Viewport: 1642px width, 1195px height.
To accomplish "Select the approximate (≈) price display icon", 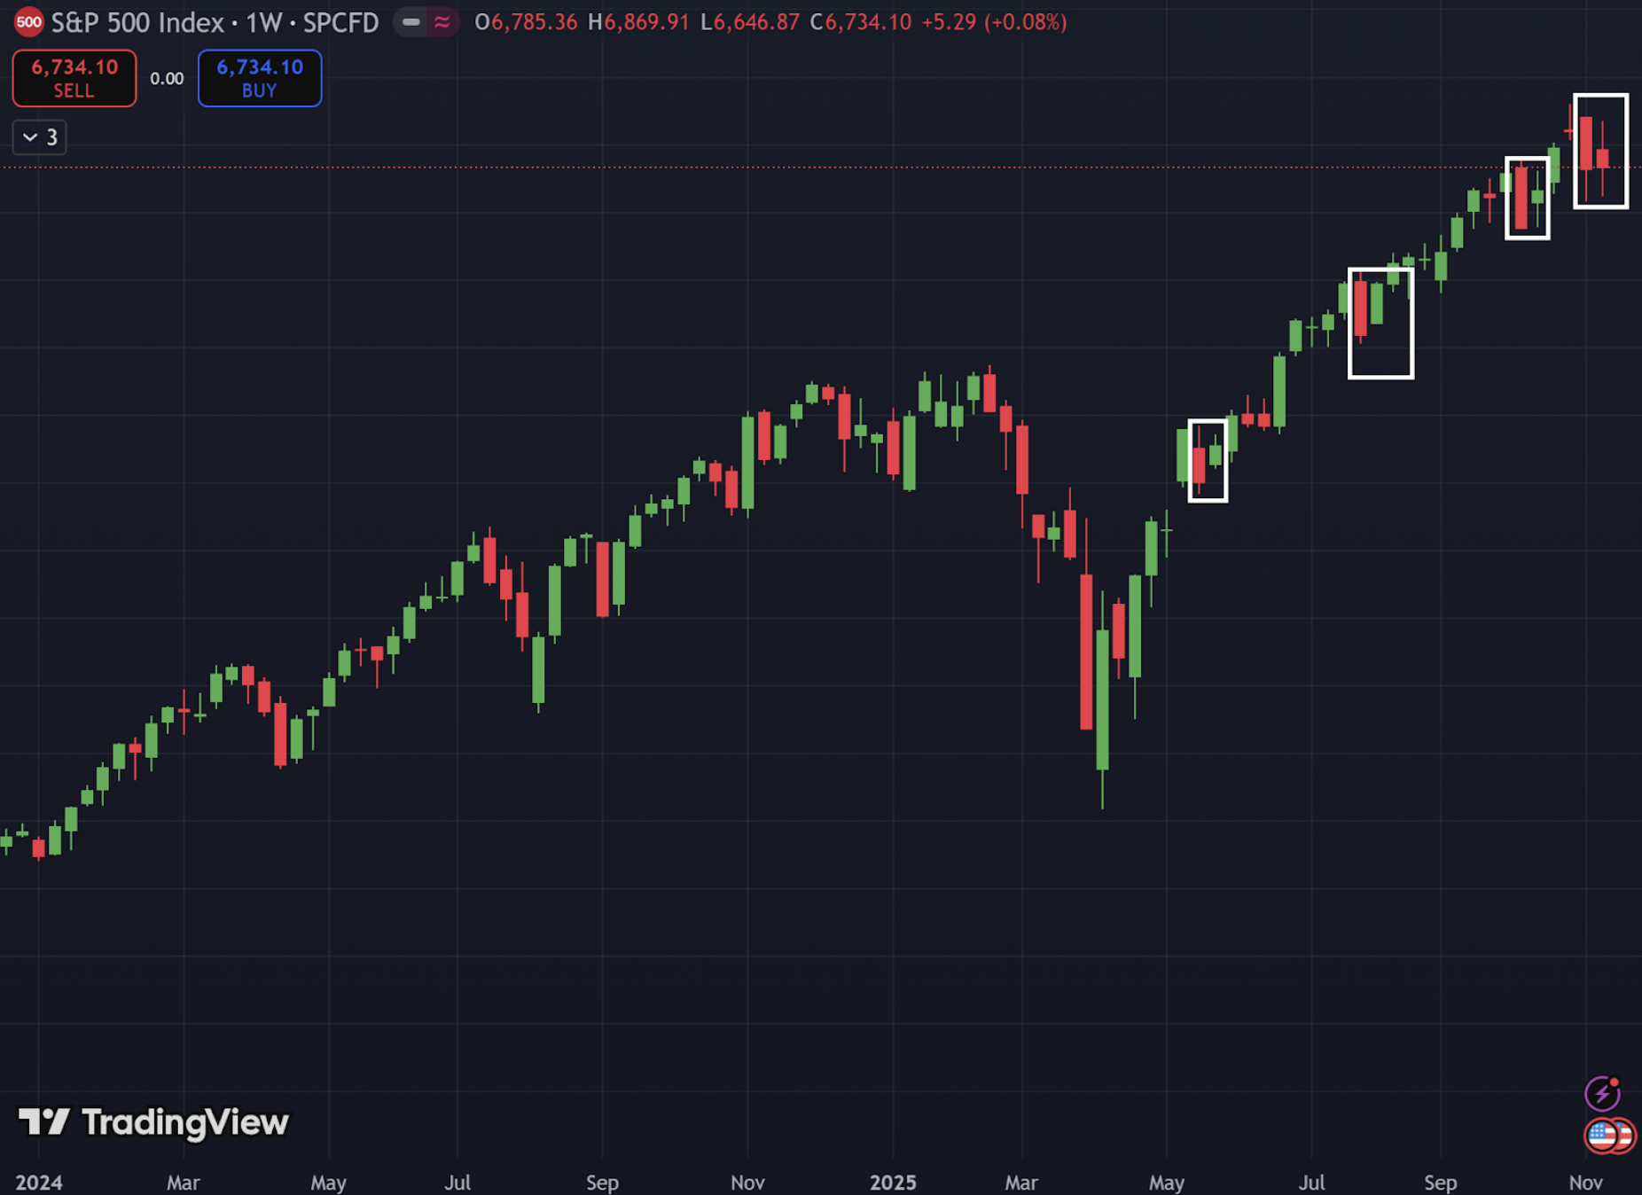I will pos(441,22).
